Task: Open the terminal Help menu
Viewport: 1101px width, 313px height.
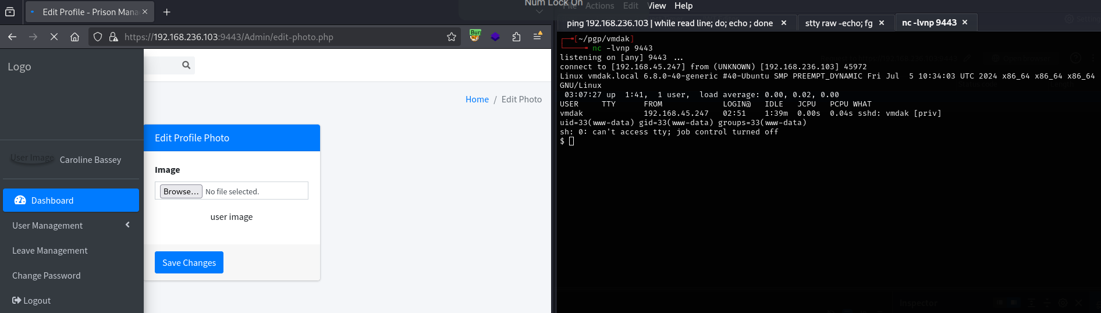Action: click(x=683, y=6)
